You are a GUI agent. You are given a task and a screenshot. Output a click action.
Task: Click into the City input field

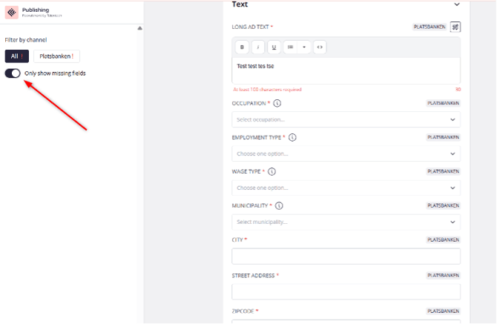tap(346, 256)
